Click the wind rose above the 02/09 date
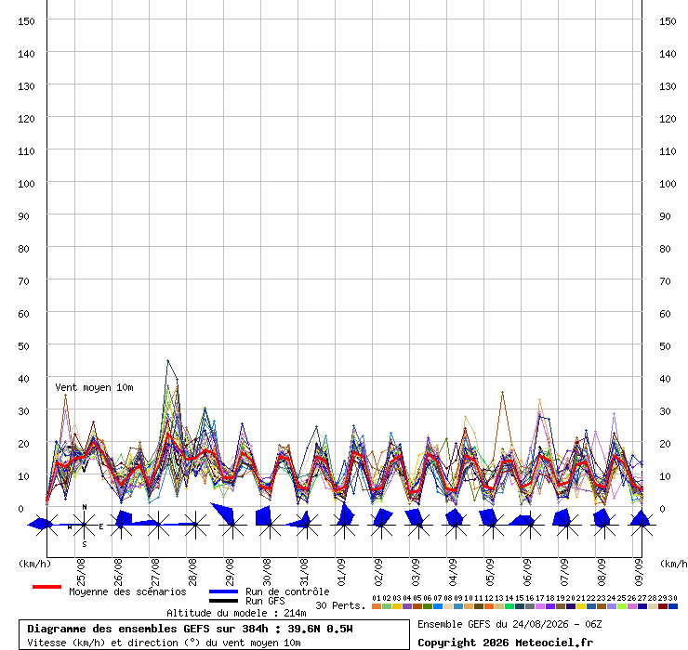This screenshot has width=688, height=650. tap(382, 525)
